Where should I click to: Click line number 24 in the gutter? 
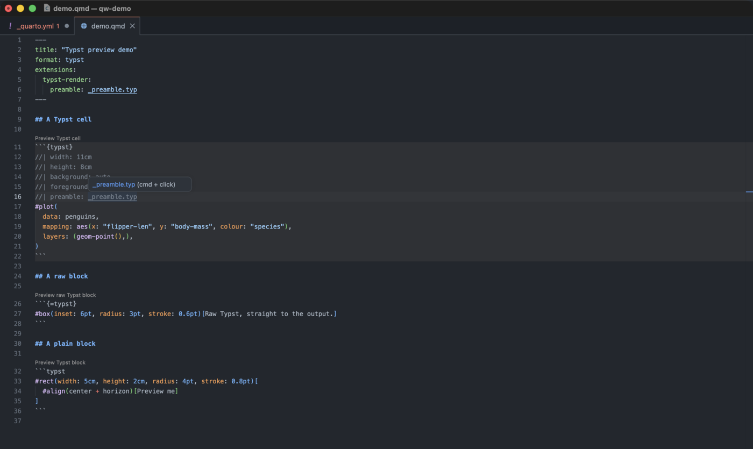(x=18, y=276)
